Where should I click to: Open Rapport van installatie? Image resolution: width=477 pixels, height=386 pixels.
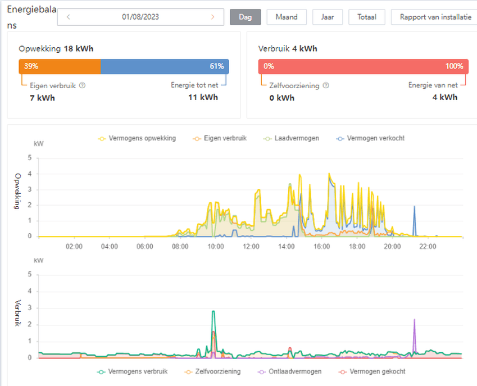click(435, 17)
